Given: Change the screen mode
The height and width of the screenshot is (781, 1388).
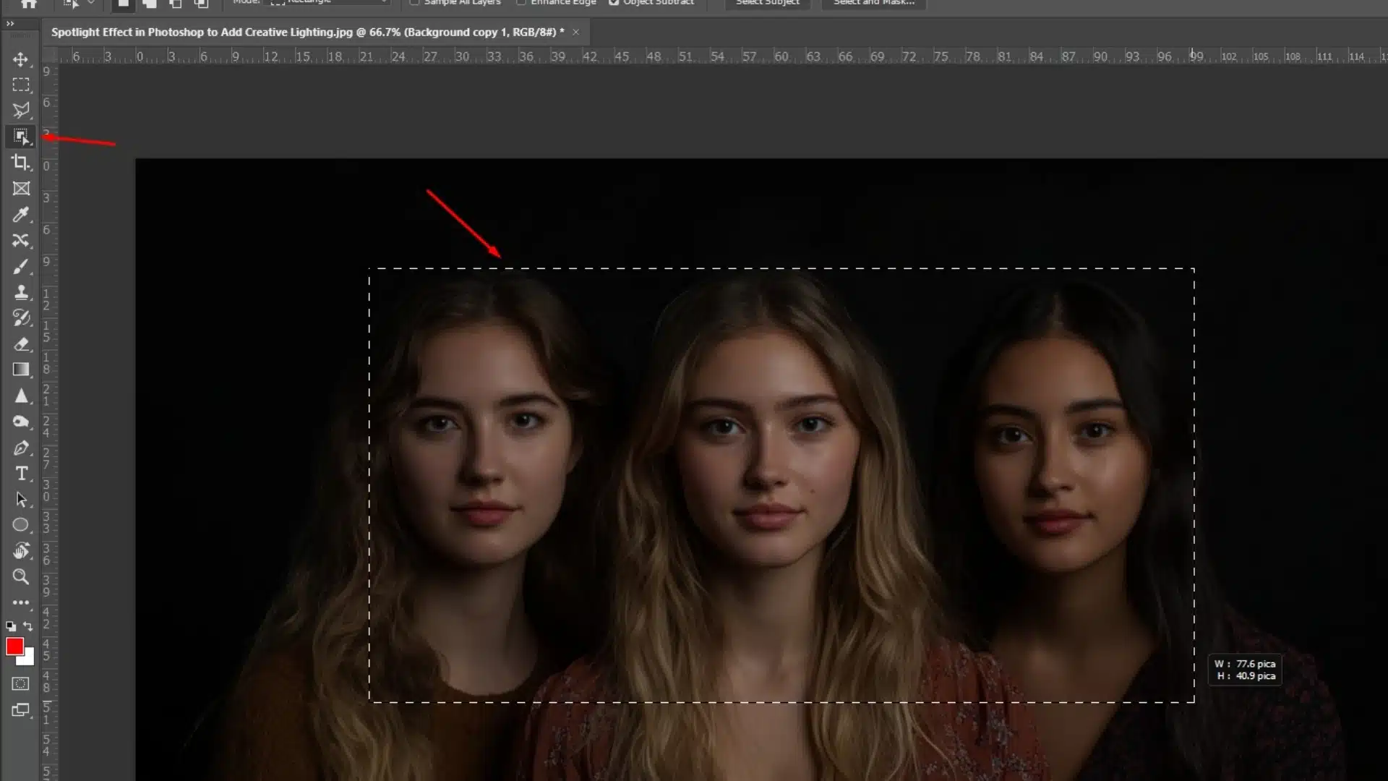Looking at the screenshot, I should click(21, 710).
